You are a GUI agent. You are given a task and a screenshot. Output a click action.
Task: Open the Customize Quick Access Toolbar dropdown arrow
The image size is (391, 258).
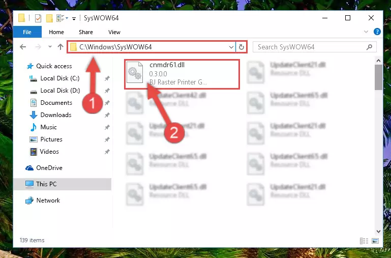point(74,18)
